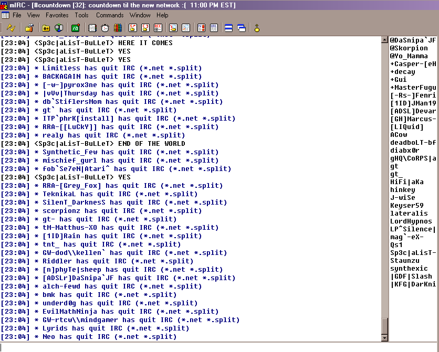Open the Commands menu
This screenshot has width=439, height=352.
(110, 15)
